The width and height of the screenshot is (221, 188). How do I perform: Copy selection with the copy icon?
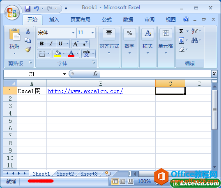(28, 40)
